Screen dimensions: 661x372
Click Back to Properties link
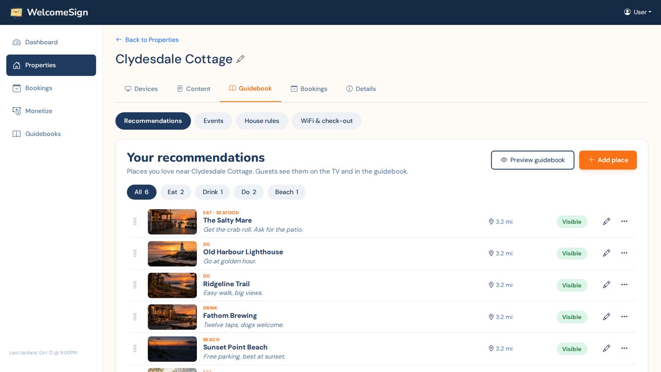tap(147, 40)
